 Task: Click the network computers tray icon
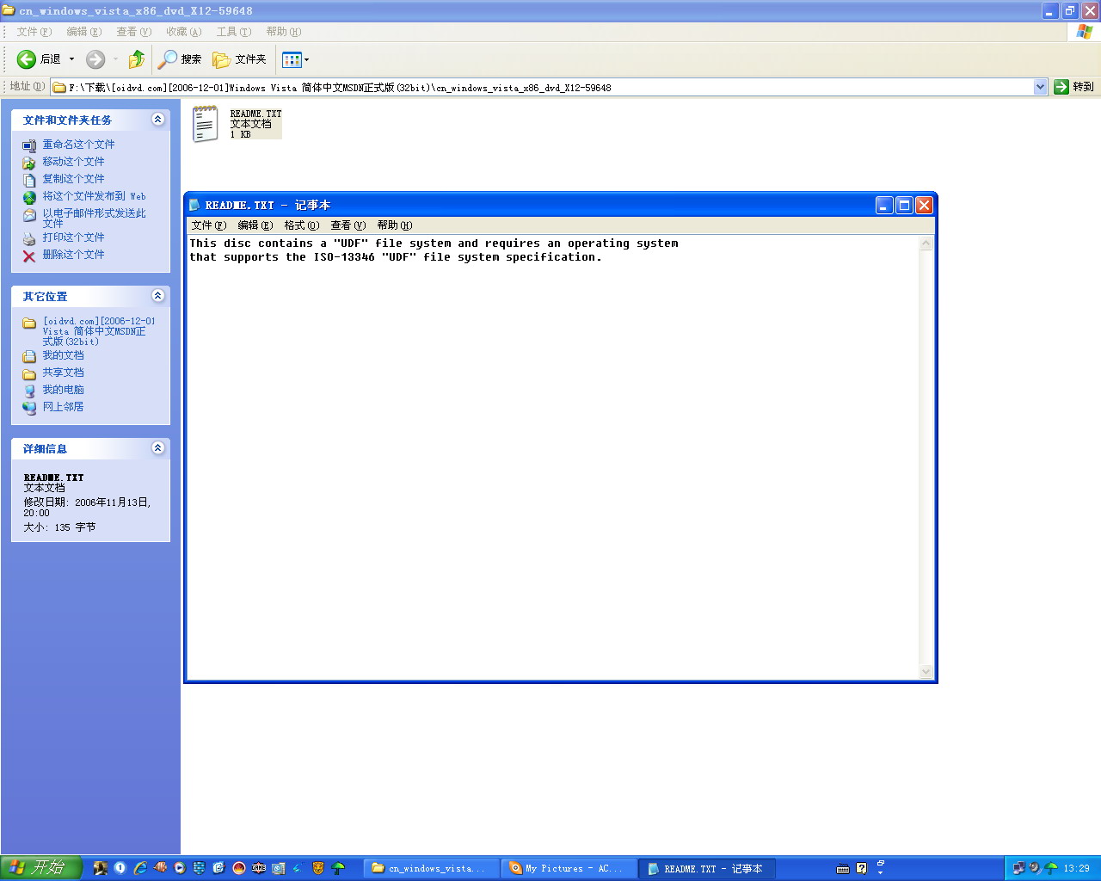click(x=1019, y=868)
